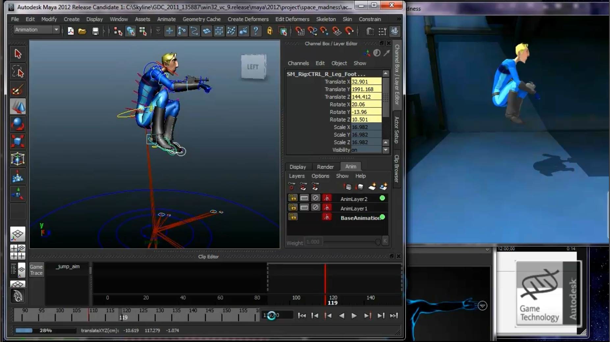Click Select by hierarchy mode icon
Viewport: 610px width, 342px height.
[x=118, y=31]
